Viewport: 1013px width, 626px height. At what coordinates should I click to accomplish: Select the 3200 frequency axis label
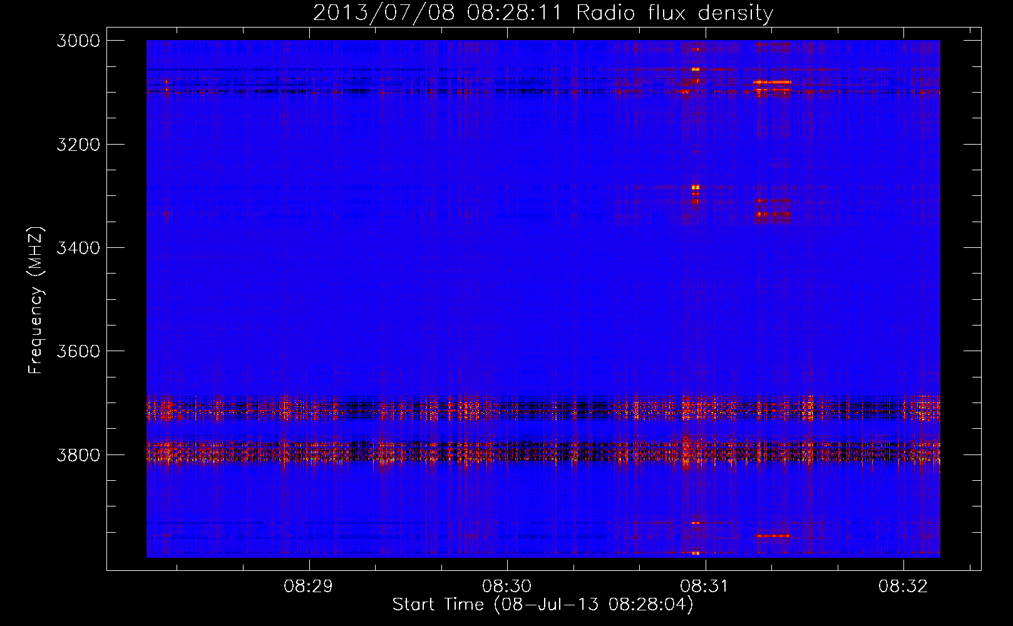coord(78,145)
